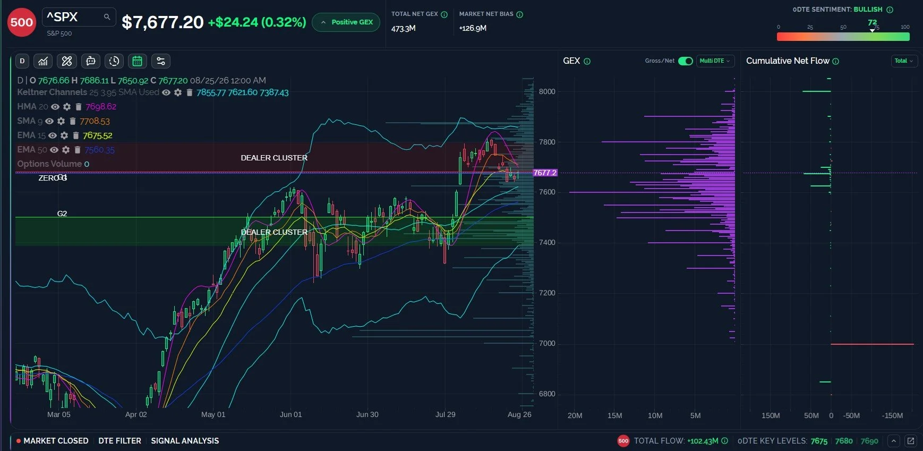Click the green zone DEALER CLUSTER label
The width and height of the screenshot is (923, 451).
click(x=274, y=232)
